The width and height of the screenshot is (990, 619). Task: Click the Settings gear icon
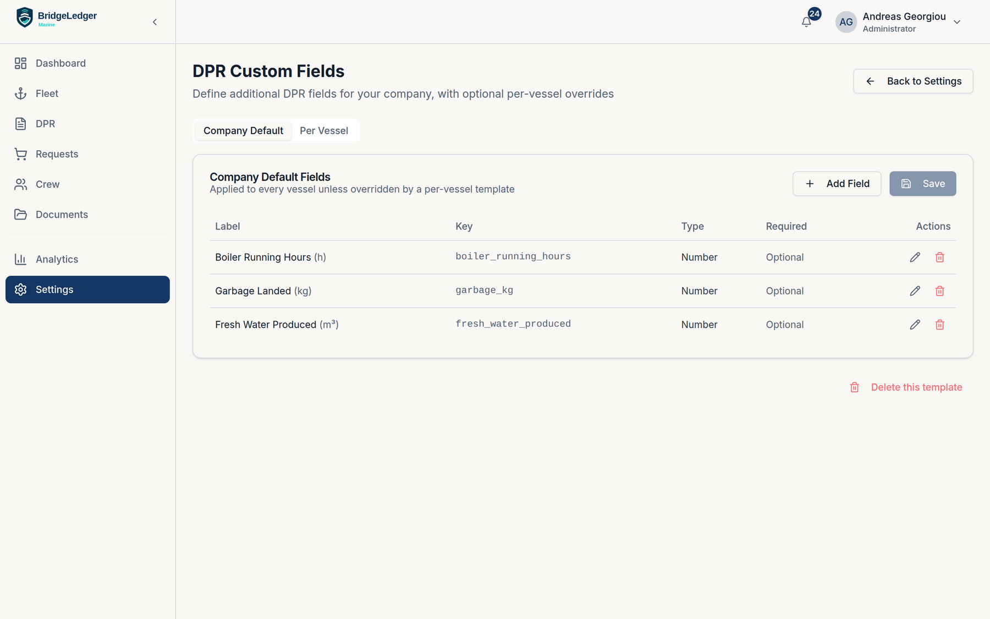click(20, 289)
